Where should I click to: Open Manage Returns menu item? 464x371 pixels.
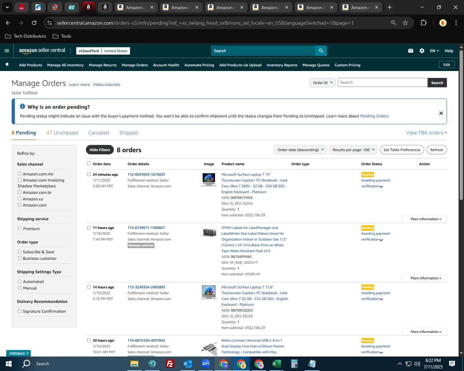(103, 65)
